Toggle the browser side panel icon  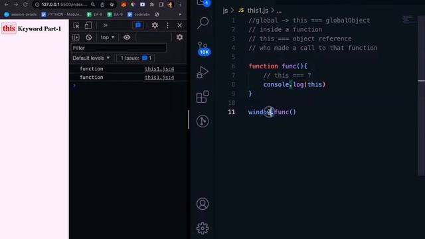click(161, 5)
